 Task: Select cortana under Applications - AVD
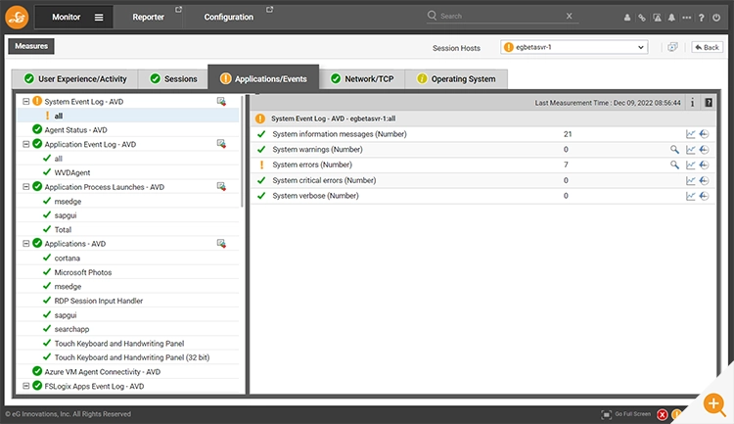coord(67,258)
